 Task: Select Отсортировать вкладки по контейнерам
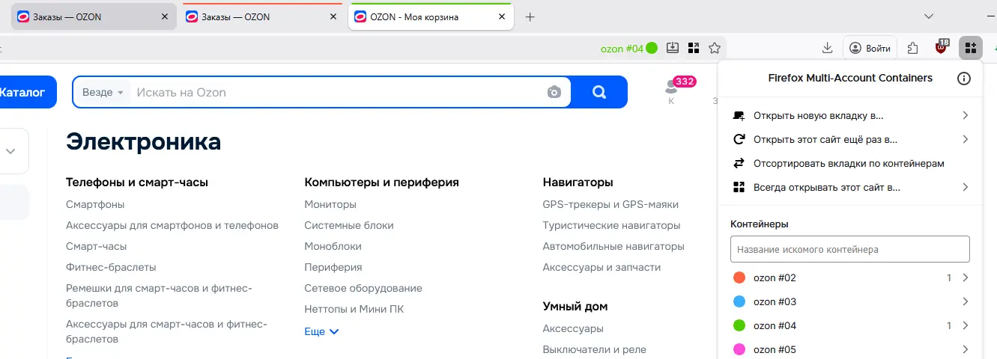[849, 163]
